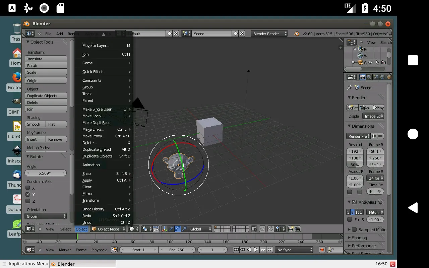429x268 pixels.
Task: Uncheck the Y constraint axis checkbox
Action: pos(28,194)
